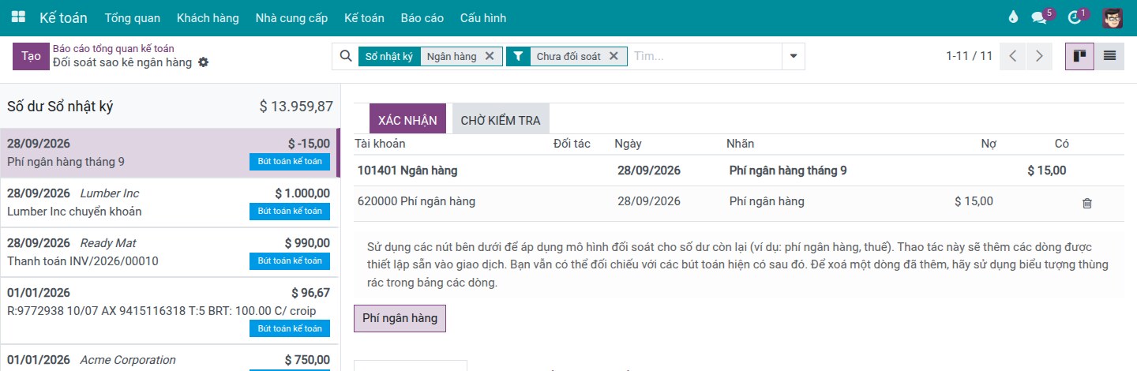1137x371 pixels.
Task: Focus the Tìm... search field
Action: (705, 56)
